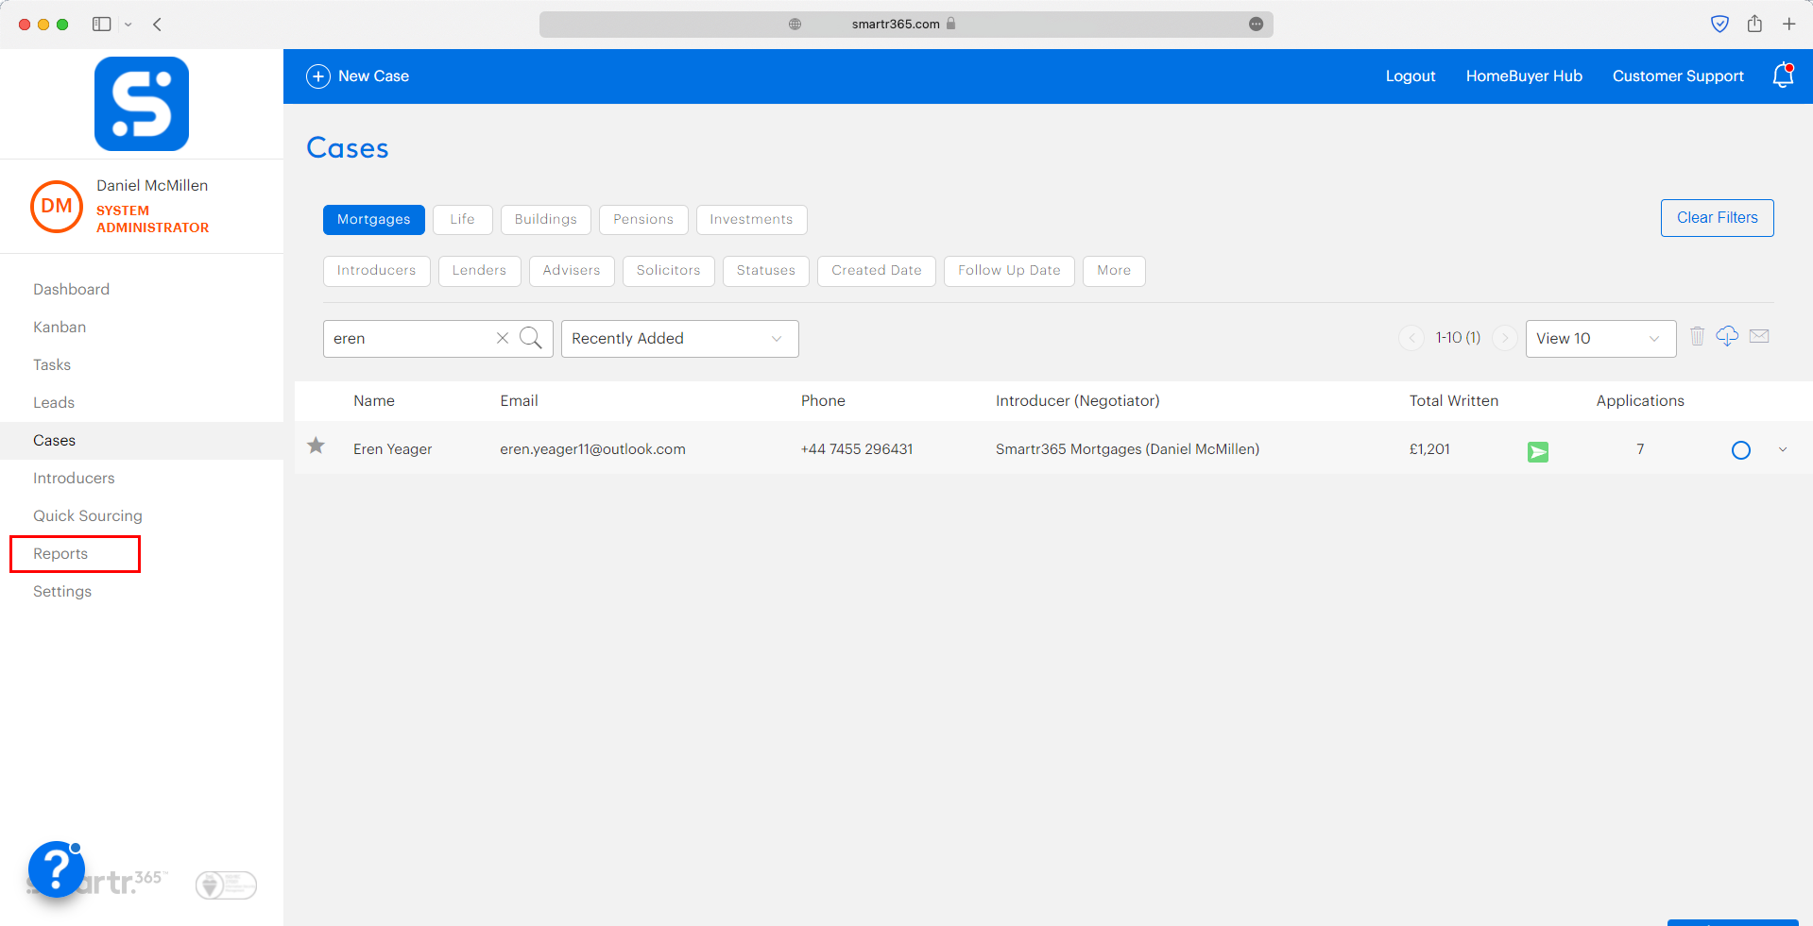Switch to the Life tab
Image resolution: width=1813 pixels, height=926 pixels.
pyautogui.click(x=463, y=220)
